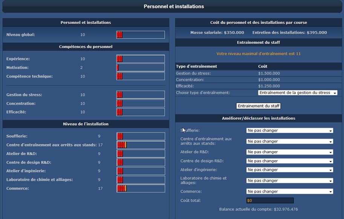This screenshot has width=344, height=219.
Task: Click the $1.000.000 concentration training cost
Action: pyautogui.click(x=269, y=80)
